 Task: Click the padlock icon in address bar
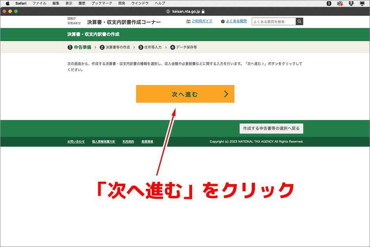203,11
